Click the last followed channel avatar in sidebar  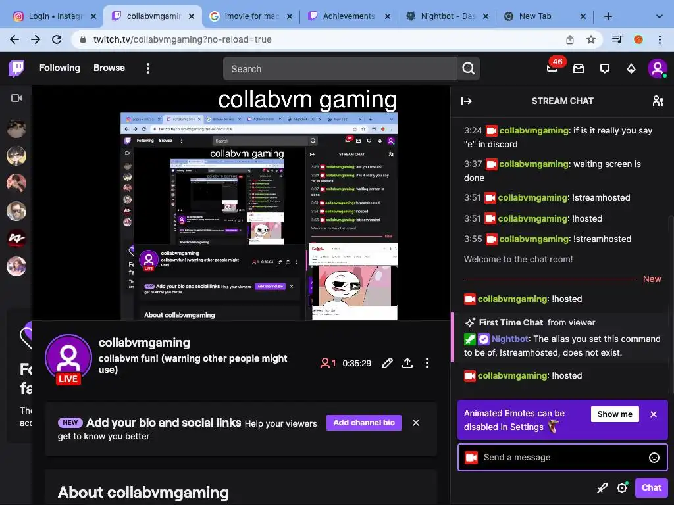(x=16, y=266)
